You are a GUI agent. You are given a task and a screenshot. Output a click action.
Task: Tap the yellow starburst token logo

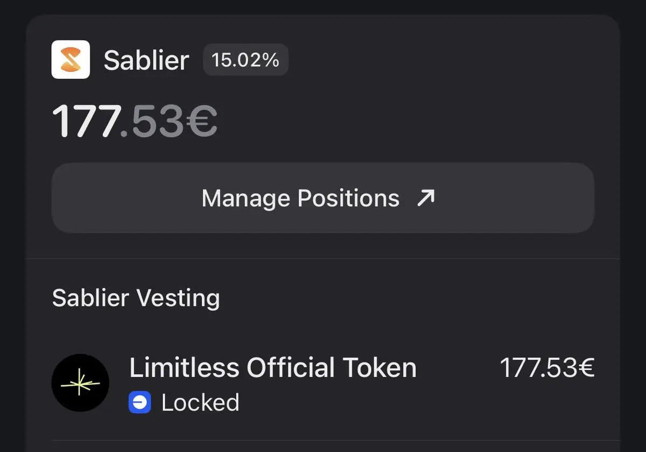coord(80,384)
